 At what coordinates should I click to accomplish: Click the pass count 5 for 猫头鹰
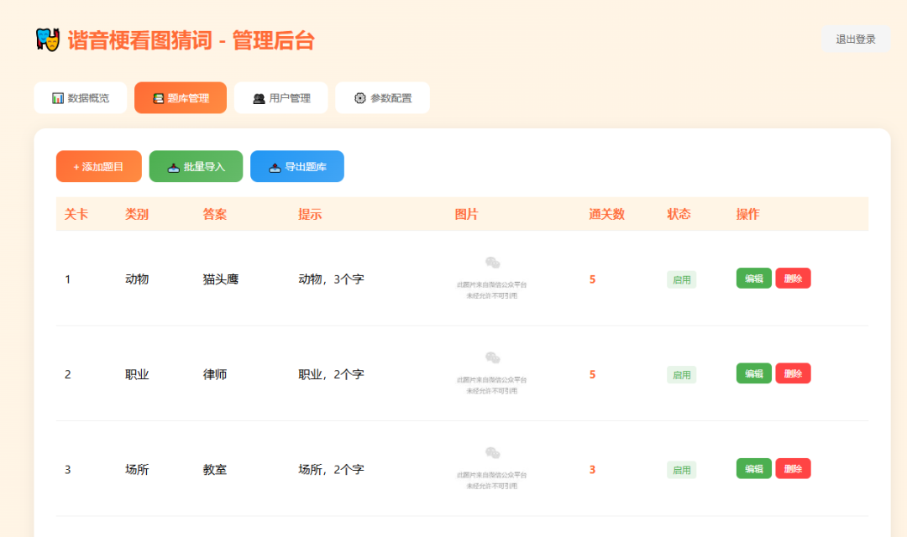click(592, 279)
